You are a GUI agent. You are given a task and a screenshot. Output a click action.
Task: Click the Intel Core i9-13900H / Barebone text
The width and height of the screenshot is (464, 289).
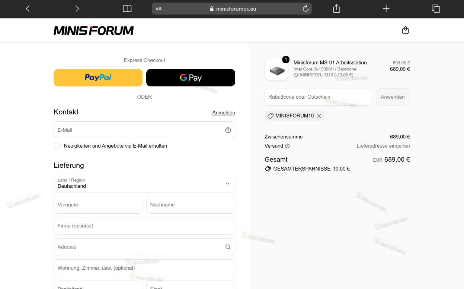pyautogui.click(x=325, y=69)
